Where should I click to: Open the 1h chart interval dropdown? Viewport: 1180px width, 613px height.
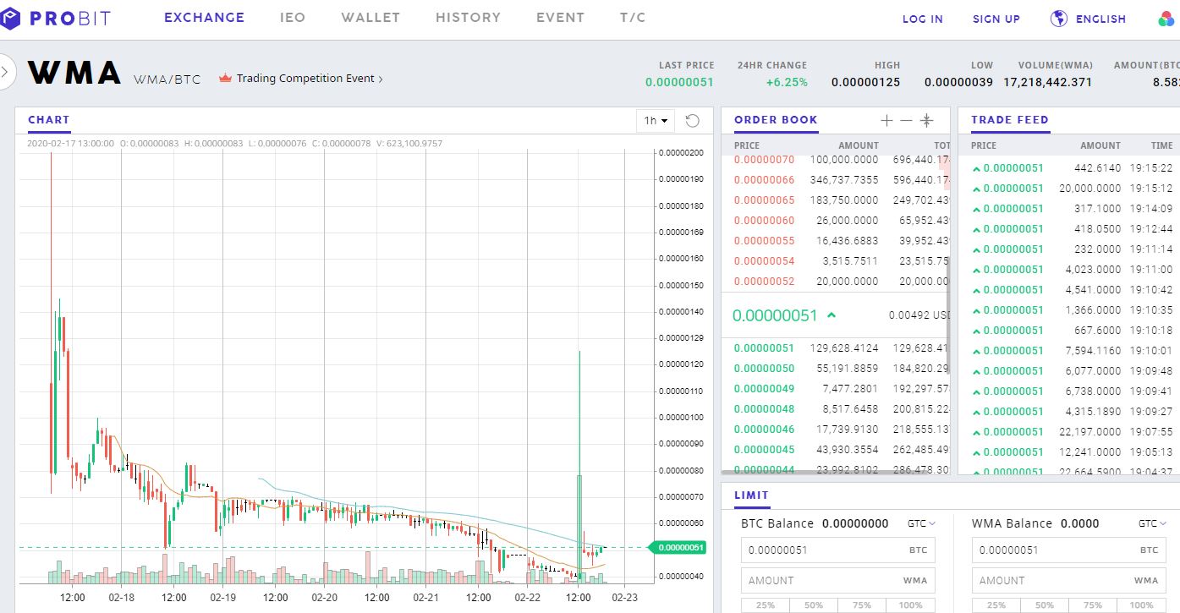(656, 121)
